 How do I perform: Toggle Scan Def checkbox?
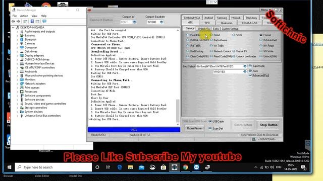coord(210,129)
